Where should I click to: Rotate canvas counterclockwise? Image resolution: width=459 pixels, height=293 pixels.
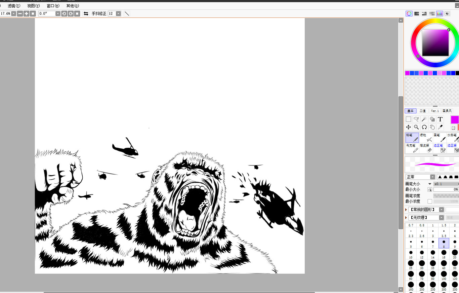point(64,13)
